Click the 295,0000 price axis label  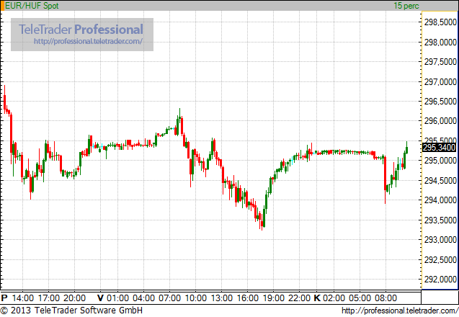point(440,161)
